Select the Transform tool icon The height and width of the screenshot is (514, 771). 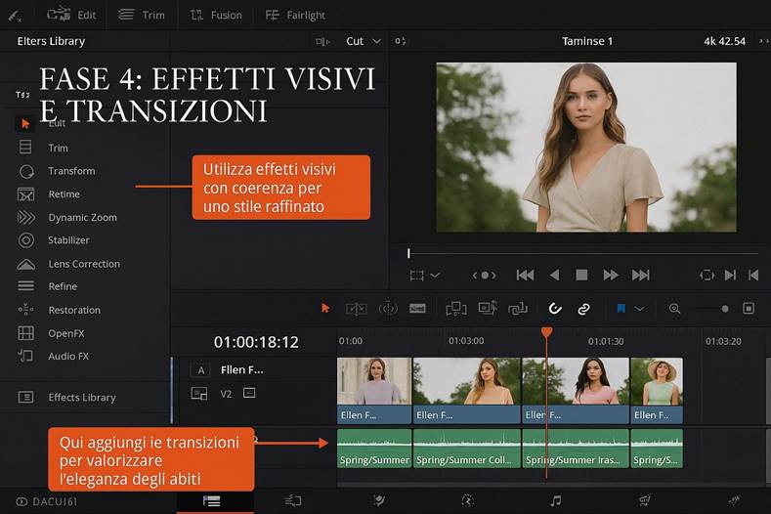click(x=26, y=171)
